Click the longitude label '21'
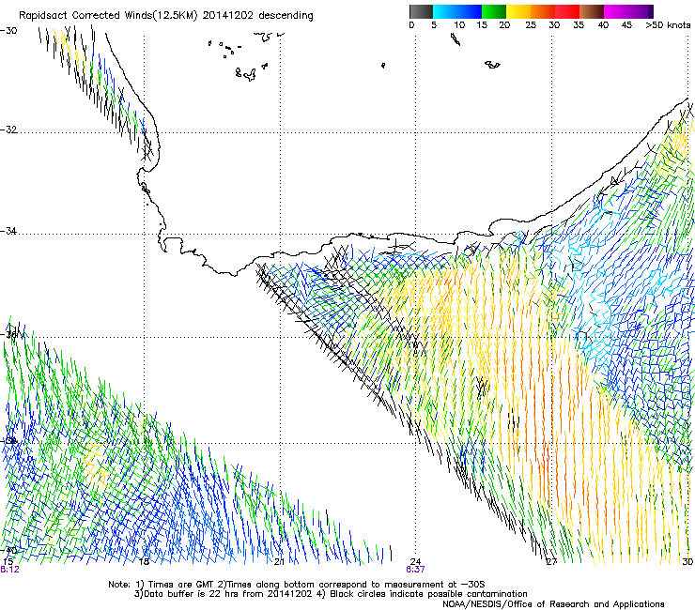 (279, 562)
